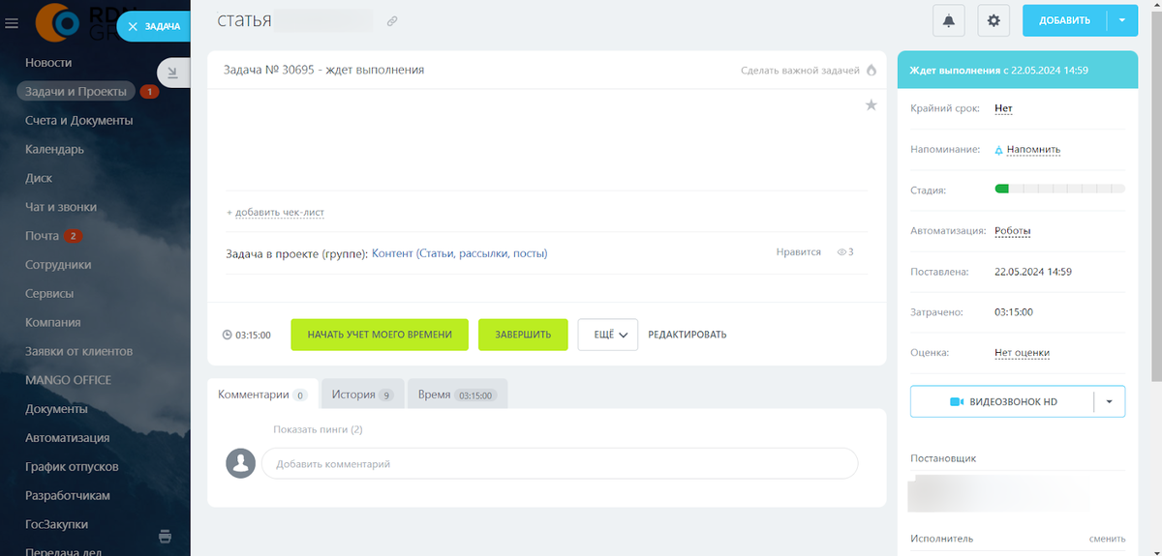Click the printer icon in sidebar
1162x556 pixels.
click(166, 536)
